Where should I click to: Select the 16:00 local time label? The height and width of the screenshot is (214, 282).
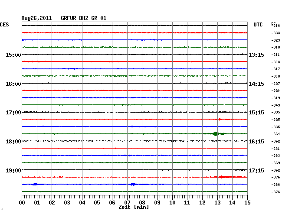(x=13, y=84)
